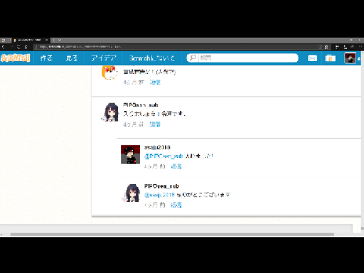The width and height of the screenshot is (364, 273).
Task: Click the account avatar in navbar
Action: (350, 58)
